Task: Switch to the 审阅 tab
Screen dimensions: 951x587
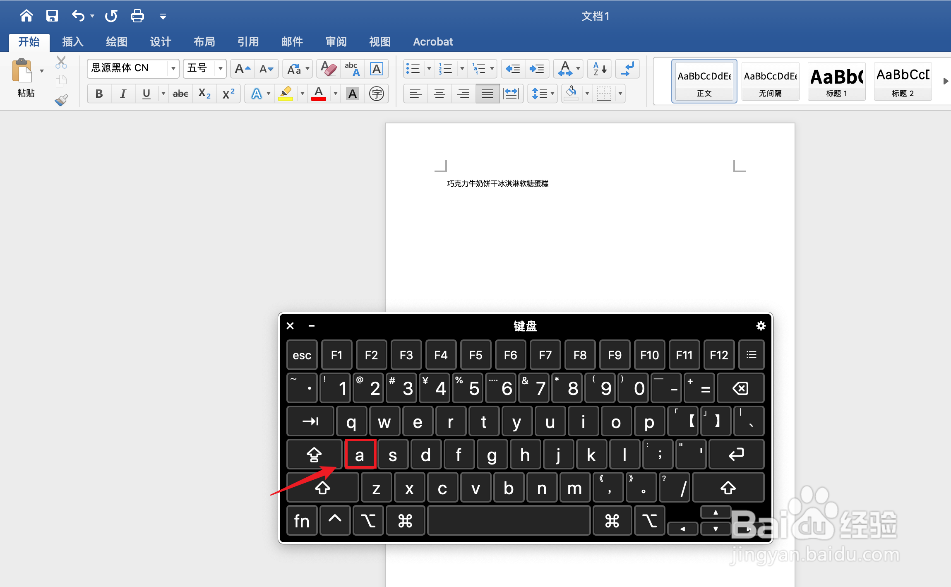Action: click(x=336, y=42)
